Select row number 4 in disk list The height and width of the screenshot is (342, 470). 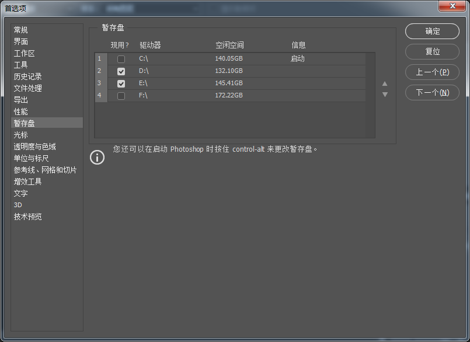coord(101,96)
